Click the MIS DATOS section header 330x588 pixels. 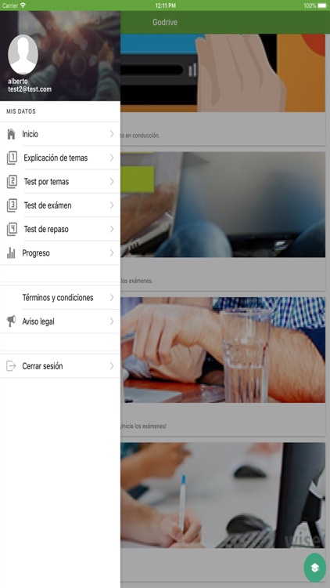(21, 111)
